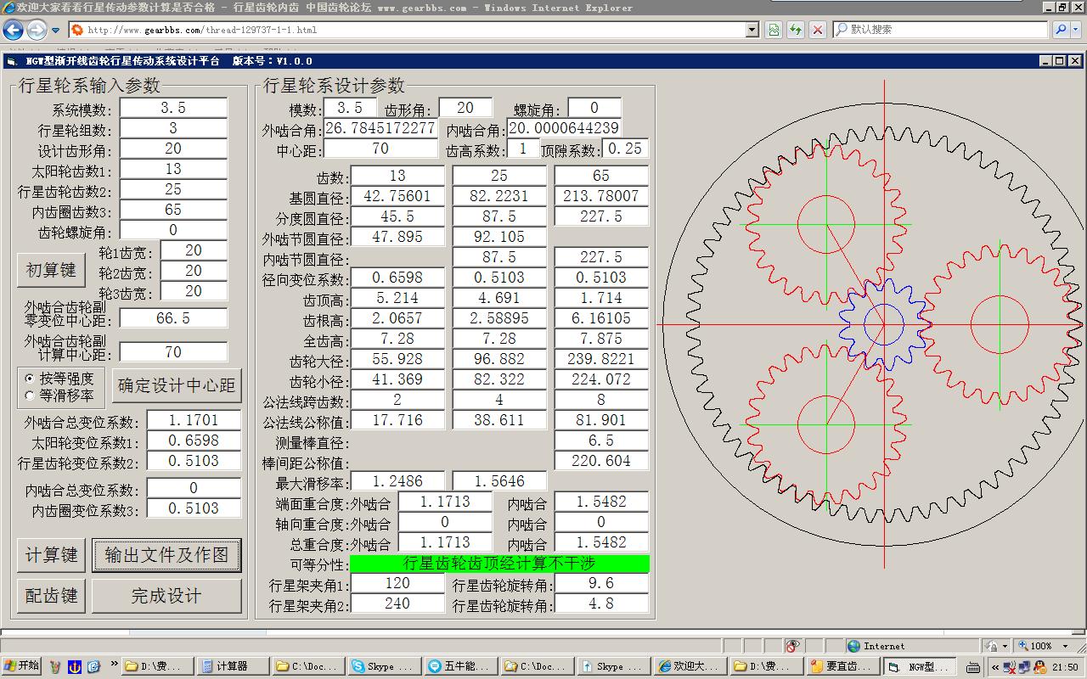Click the keyboard input method tray icon
The width and height of the screenshot is (1087, 679).
974,667
